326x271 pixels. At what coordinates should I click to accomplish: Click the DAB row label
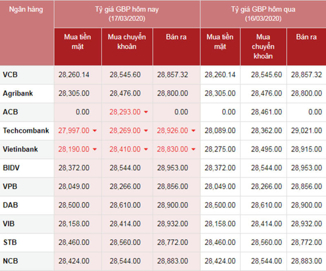pos(10,205)
